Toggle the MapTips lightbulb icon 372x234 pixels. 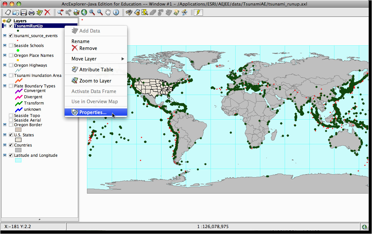(176, 12)
